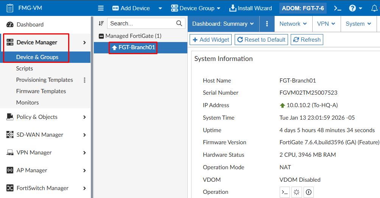Expand the FortiSwitch Manager chevron
Screen dimensions: 380x198
pyautogui.click(x=84, y=188)
